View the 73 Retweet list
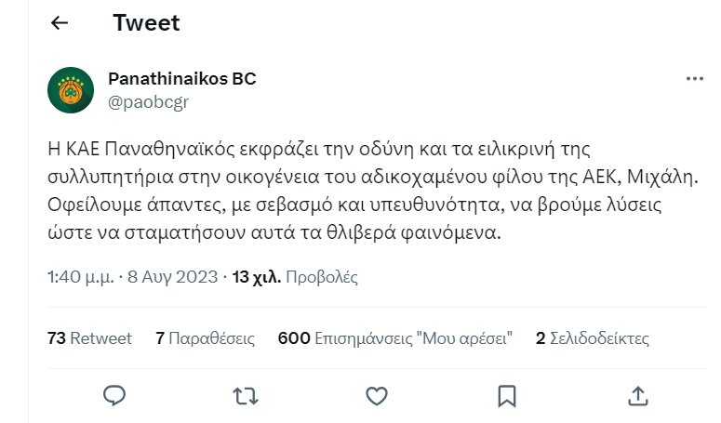Screen dimensions: 721x423 [x=89, y=338]
